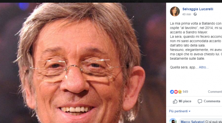Click the large photo of the smiling man
This screenshot has height=123, width=222.
click(x=83, y=63)
